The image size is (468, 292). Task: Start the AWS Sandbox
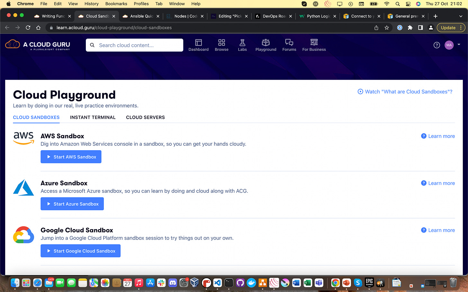pyautogui.click(x=71, y=157)
